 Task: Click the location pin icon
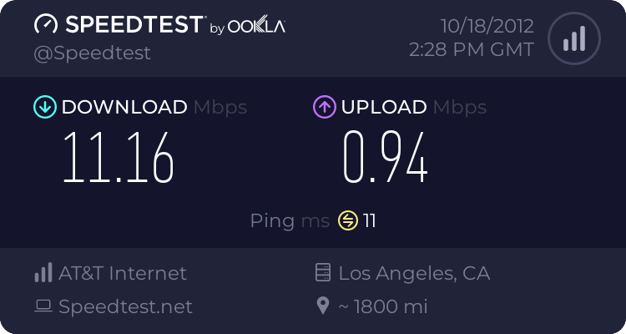322,306
